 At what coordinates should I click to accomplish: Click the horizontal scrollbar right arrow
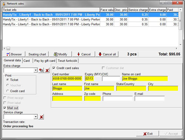point(176,48)
